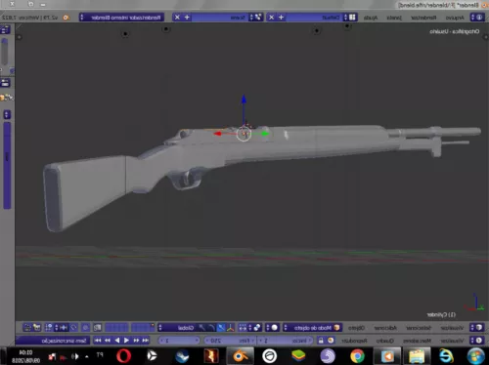Click the OpenGL render animation clapper icon

coord(27,328)
